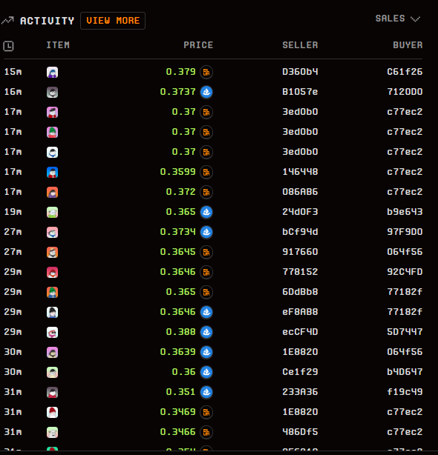
Task: Click OpenSea icon next to 0.3734 price
Action: (x=206, y=232)
